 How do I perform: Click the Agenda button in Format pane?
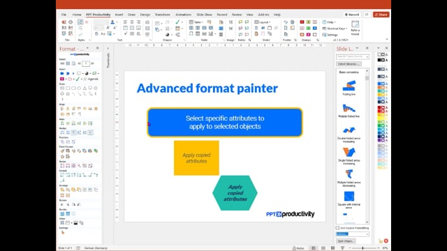click(x=91, y=79)
